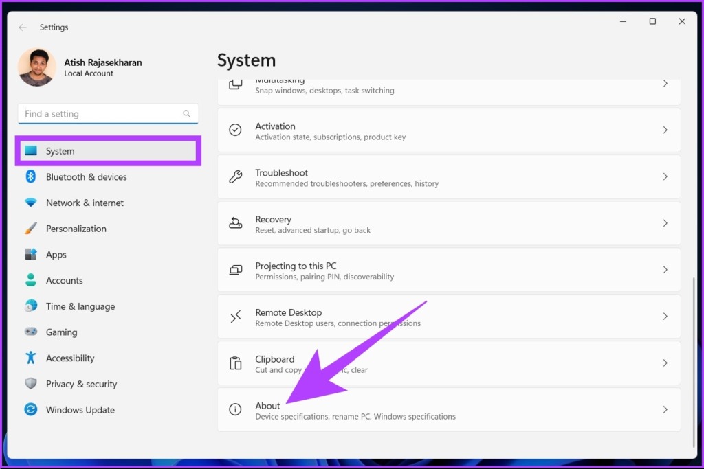Image resolution: width=704 pixels, height=469 pixels.
Task: Expand the Activation row chevron
Action: pos(665,130)
